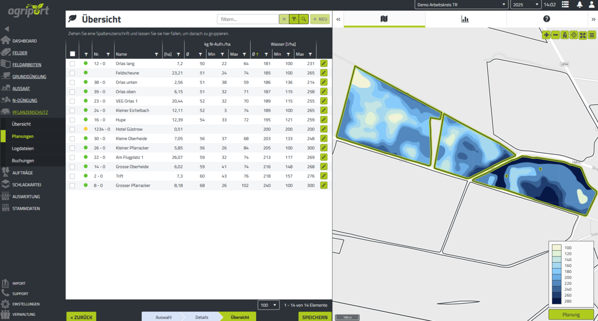The height and width of the screenshot is (321, 598).
Task: Open Logdateien in the sidebar
Action: pos(23,148)
